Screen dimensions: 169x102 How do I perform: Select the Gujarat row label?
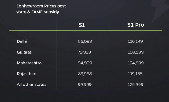pos(24,52)
